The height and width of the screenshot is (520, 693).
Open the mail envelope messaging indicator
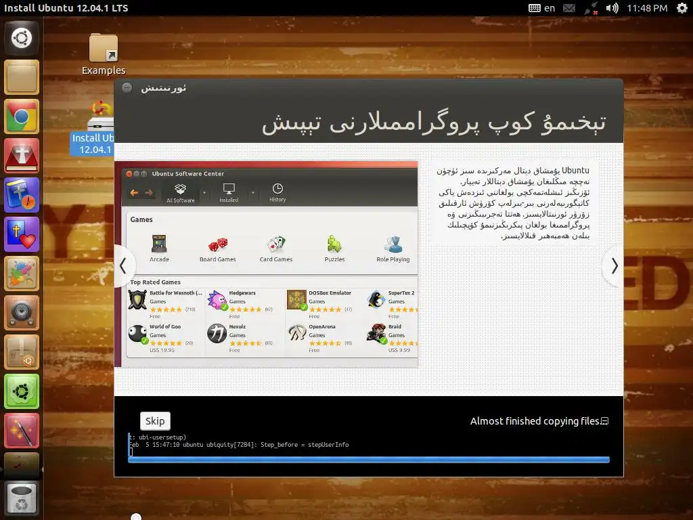(569, 8)
